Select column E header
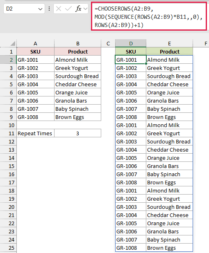This screenshot has height=253, width=209. click(169, 43)
